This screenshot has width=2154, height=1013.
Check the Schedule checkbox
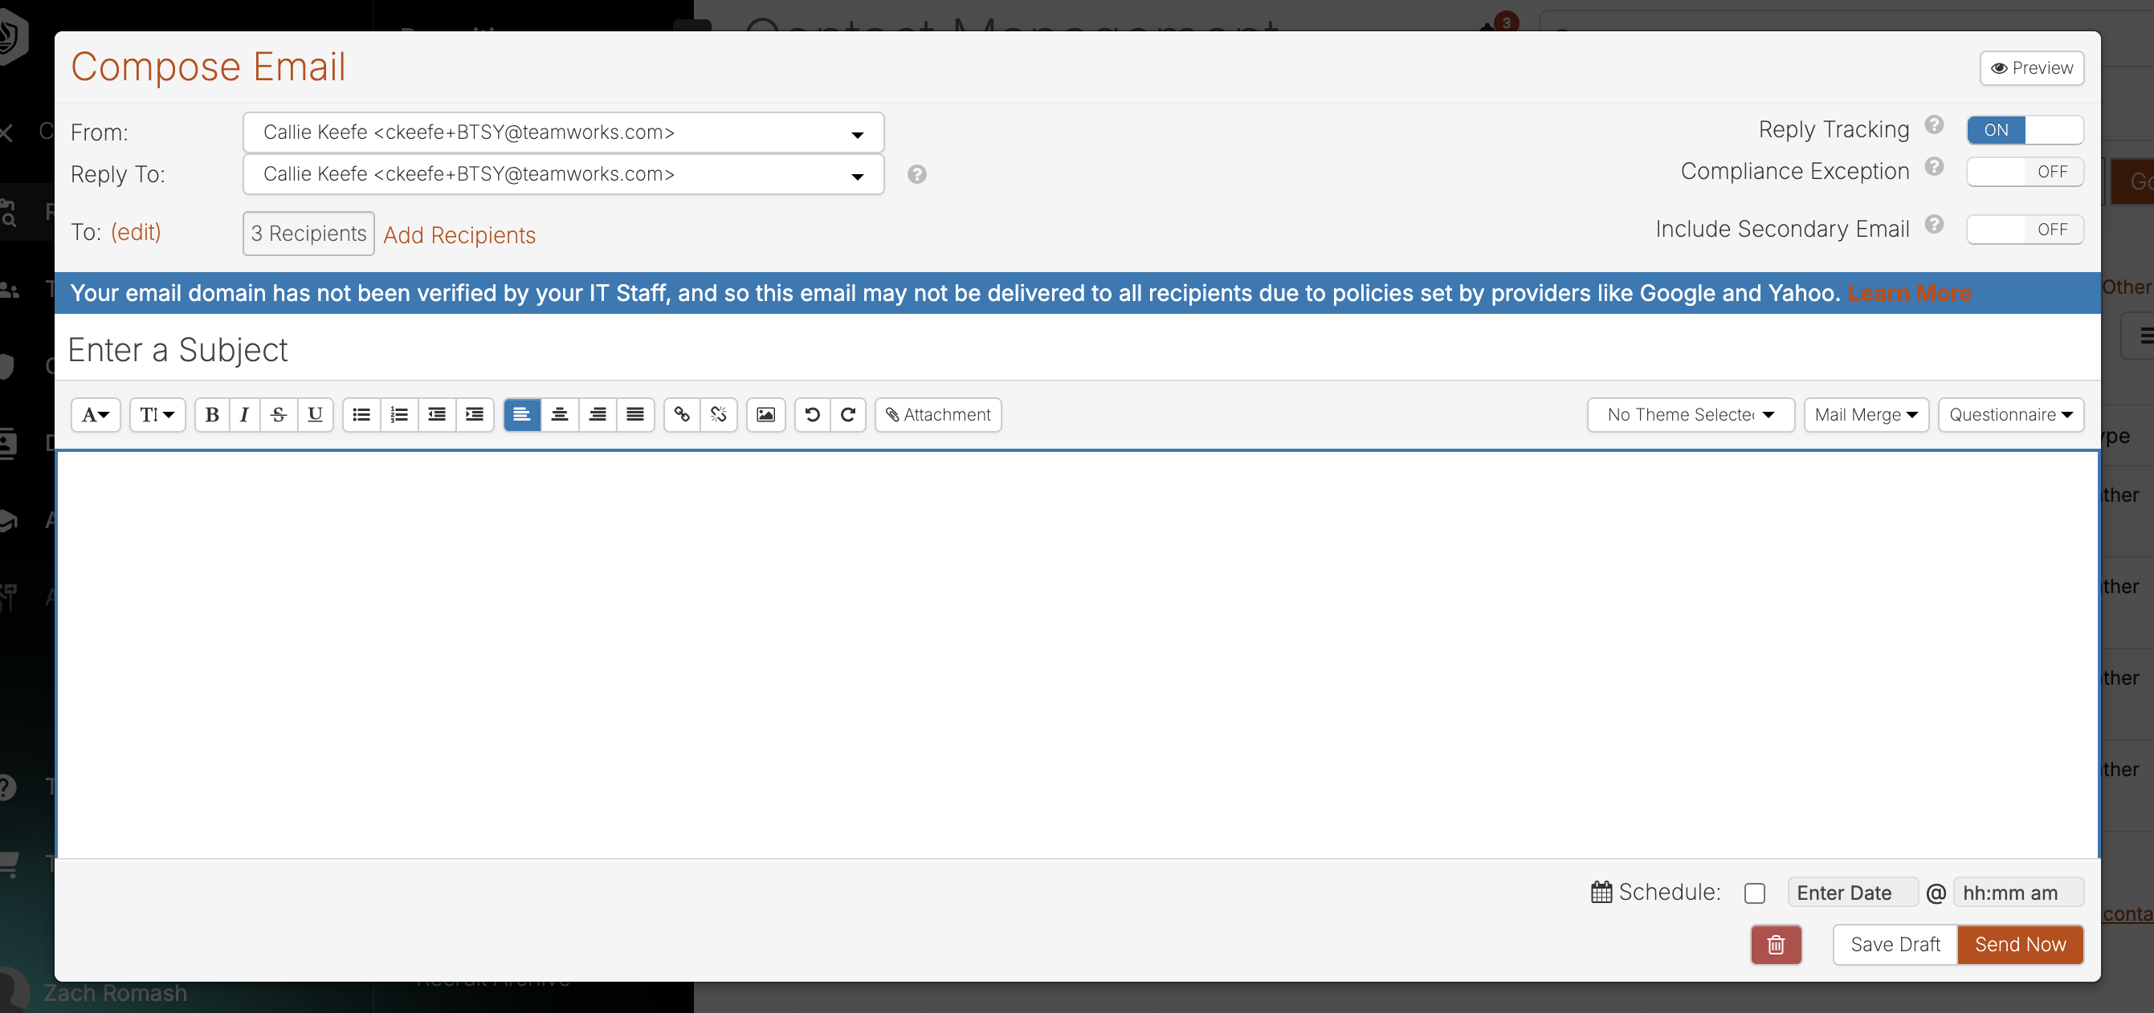(x=1755, y=893)
